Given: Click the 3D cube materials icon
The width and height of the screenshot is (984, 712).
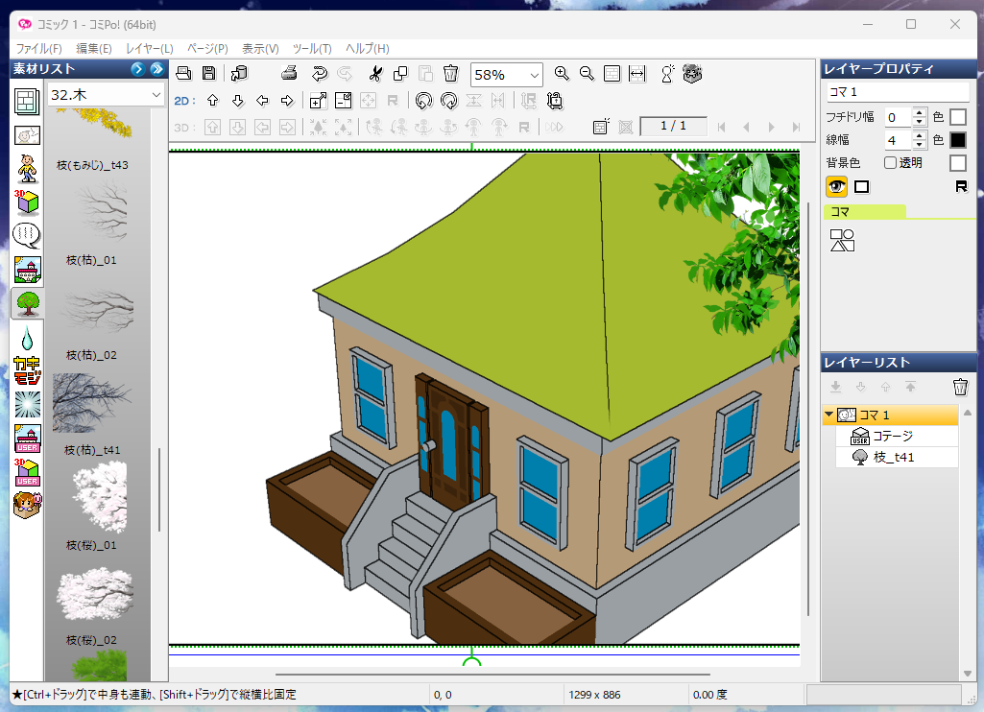Looking at the screenshot, I should 28,202.
